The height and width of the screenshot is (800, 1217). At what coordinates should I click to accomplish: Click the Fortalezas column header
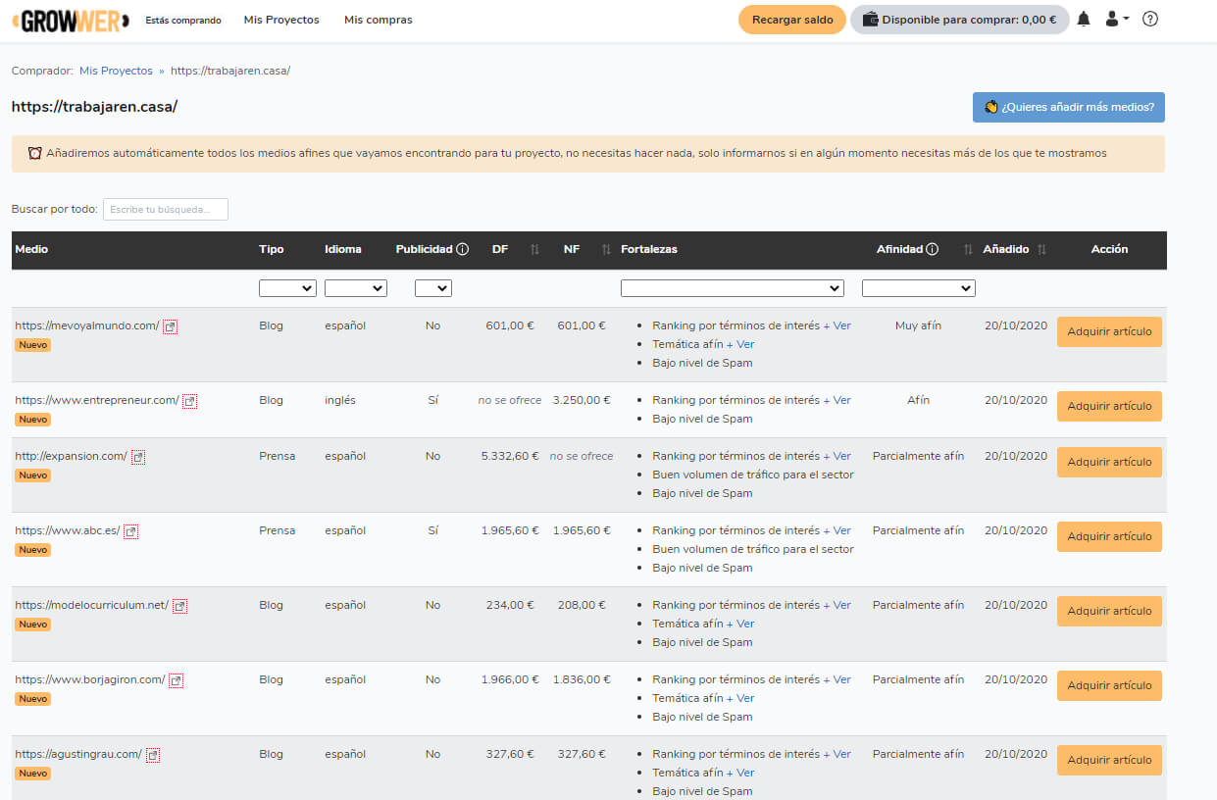[649, 249]
